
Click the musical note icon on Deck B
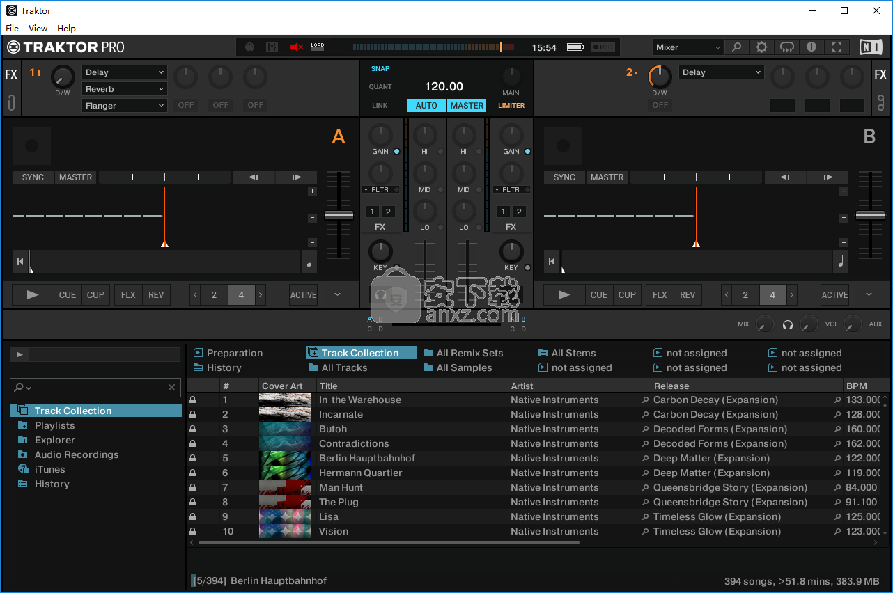(841, 262)
